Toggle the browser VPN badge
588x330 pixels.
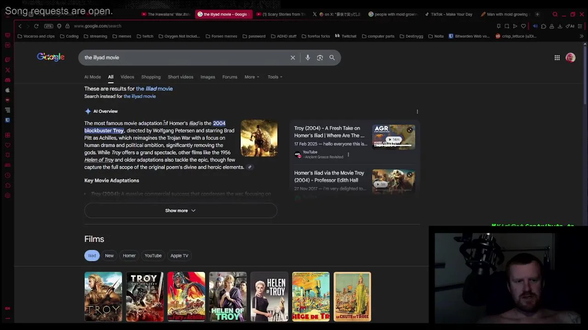pos(49,26)
